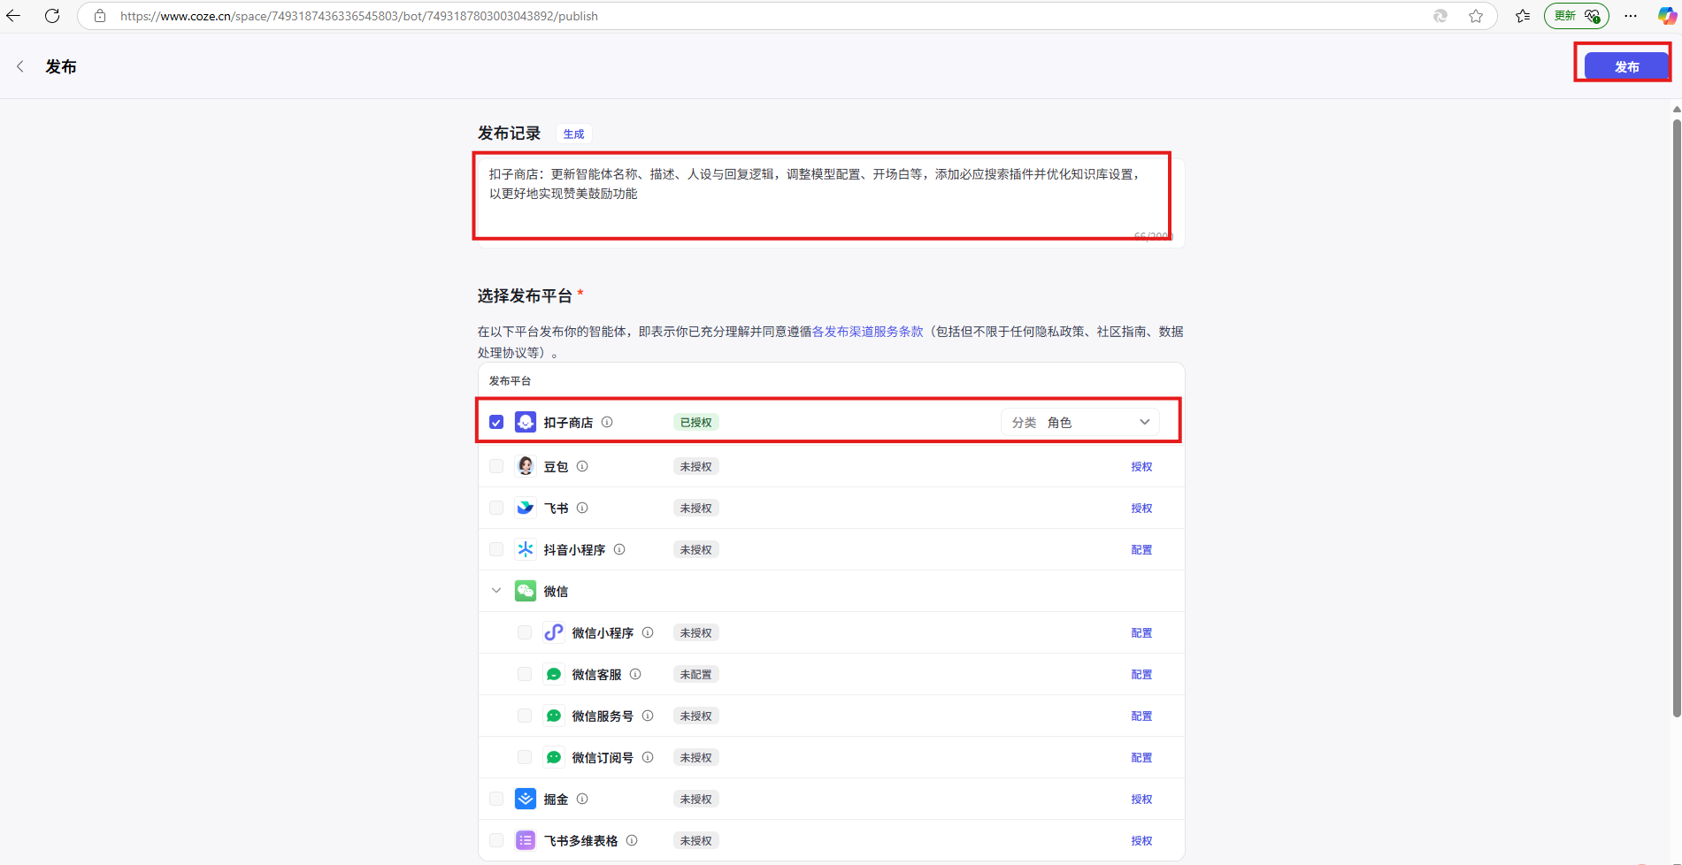
Task: Check the 抖音小程序 checkbox
Action: 496,549
